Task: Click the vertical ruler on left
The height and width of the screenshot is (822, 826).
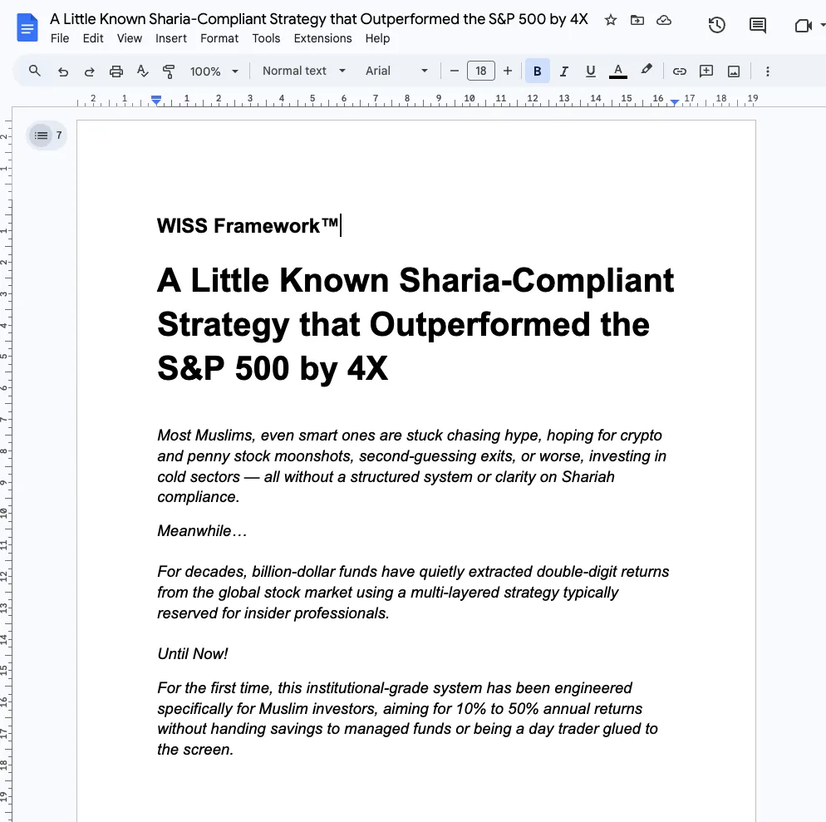Action: coord(5,464)
